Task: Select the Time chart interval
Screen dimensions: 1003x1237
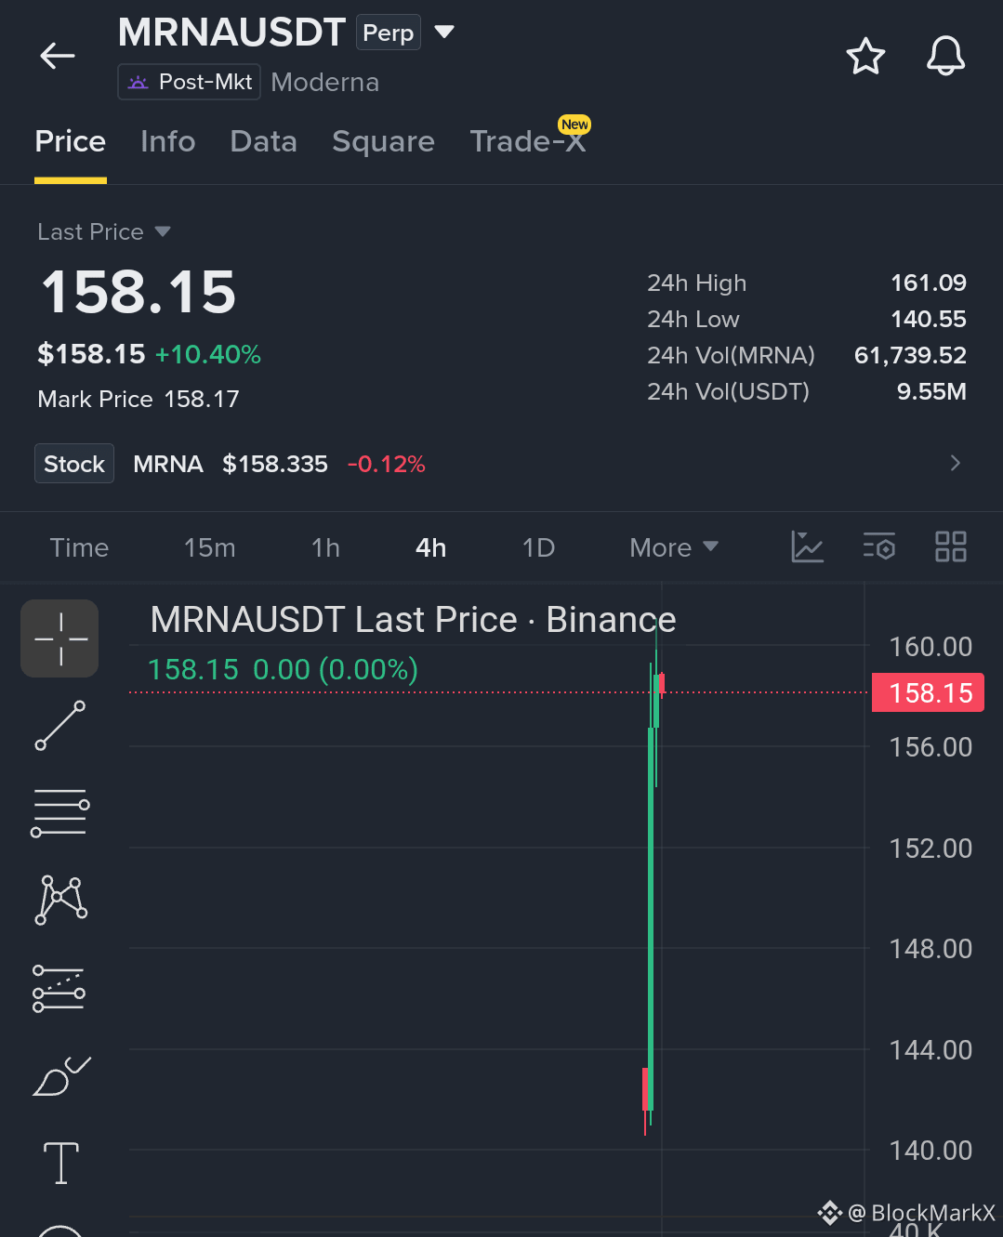Action: pos(79,547)
